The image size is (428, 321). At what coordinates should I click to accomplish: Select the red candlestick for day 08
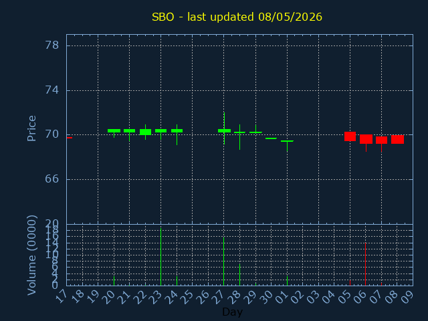click(397, 139)
